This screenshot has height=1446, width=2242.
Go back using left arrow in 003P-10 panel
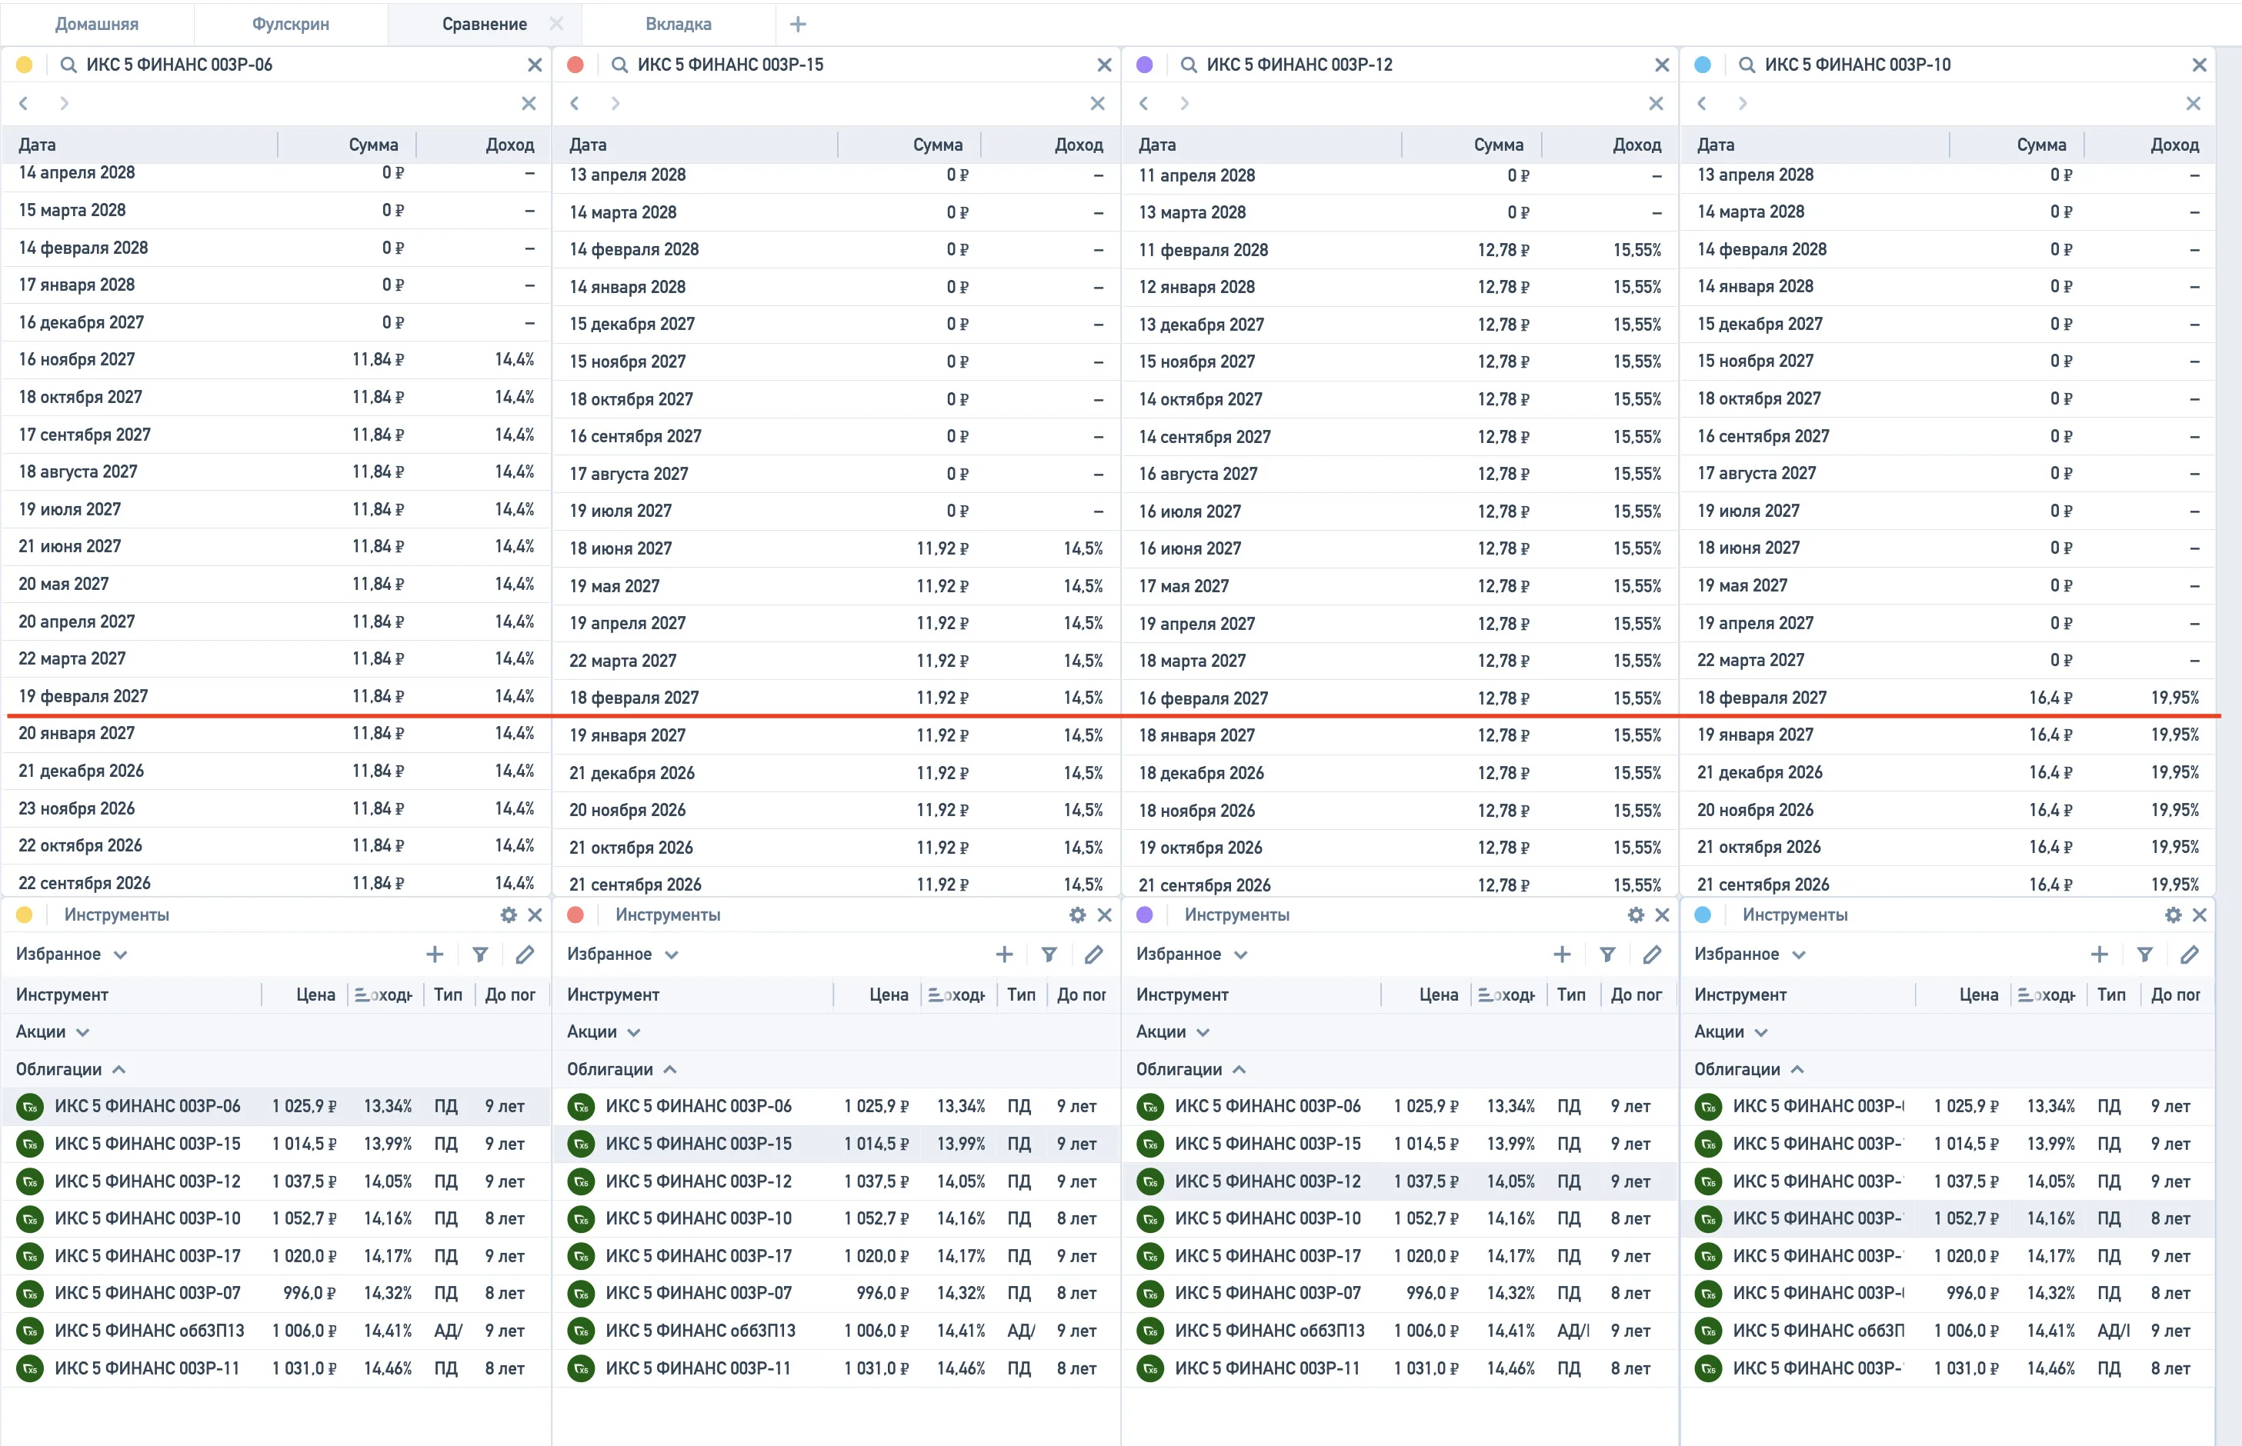(1702, 103)
